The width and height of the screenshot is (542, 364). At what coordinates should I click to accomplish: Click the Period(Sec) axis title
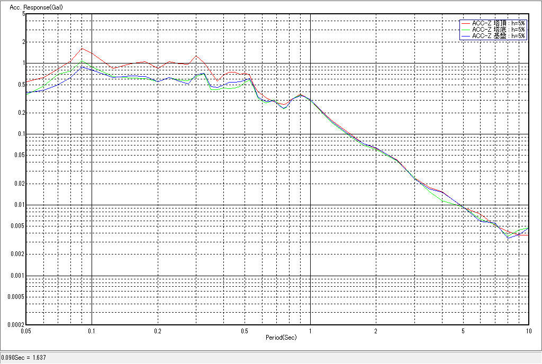[x=281, y=337]
